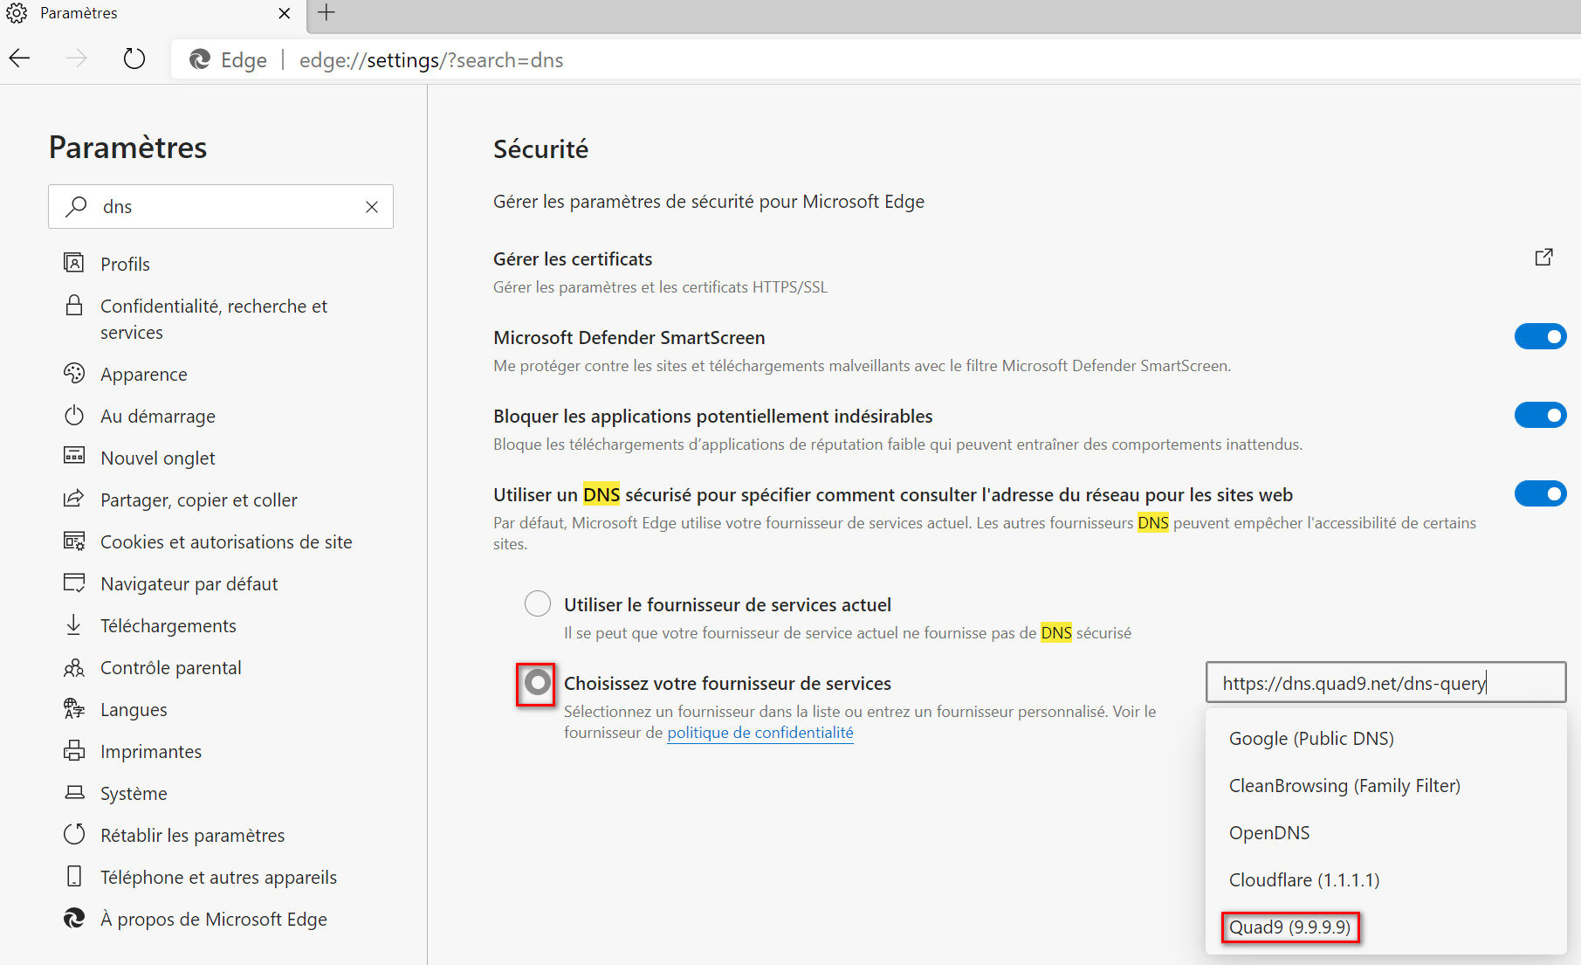The width and height of the screenshot is (1581, 965).
Task: Choose Quad9 (9.9.9.9) from the provider list
Action: pyautogui.click(x=1289, y=927)
